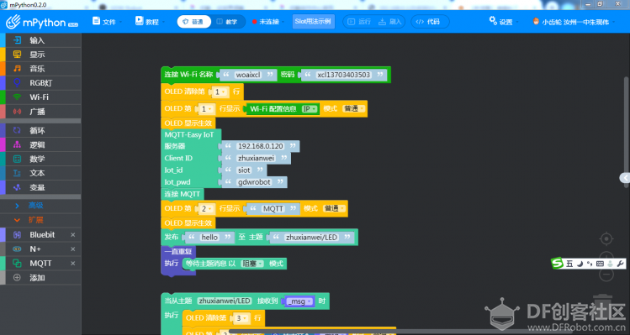This screenshot has height=335, width=630.
Task: Open the Sogou soft keyboard icon
Action: (600, 264)
